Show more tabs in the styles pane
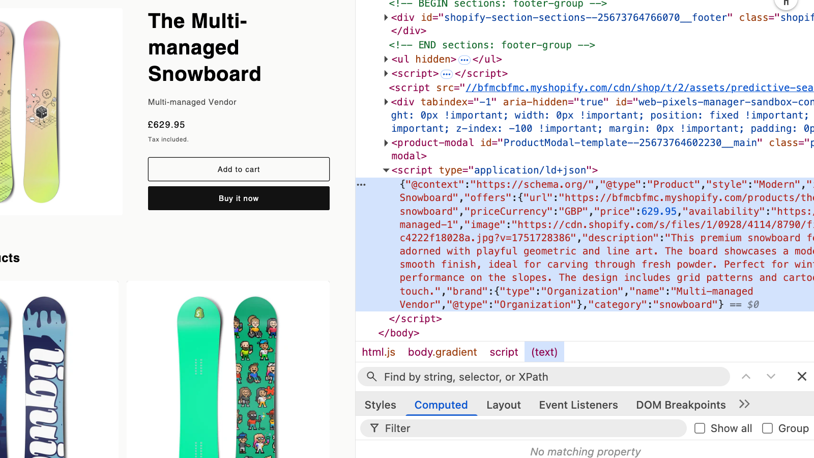 (744, 404)
